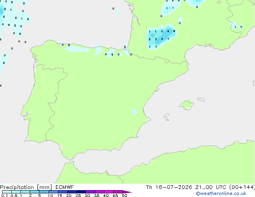The image size is (255, 197).
Task: Select the '21..00 UTC' time text
Action: [x=211, y=187]
